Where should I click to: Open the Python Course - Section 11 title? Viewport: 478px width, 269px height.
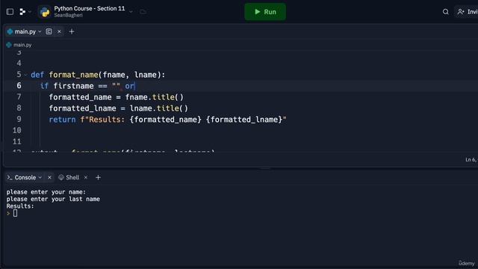coord(90,8)
